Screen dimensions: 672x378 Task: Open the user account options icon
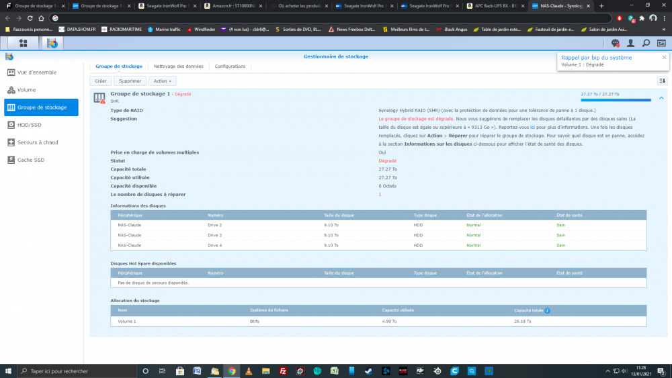630,43
